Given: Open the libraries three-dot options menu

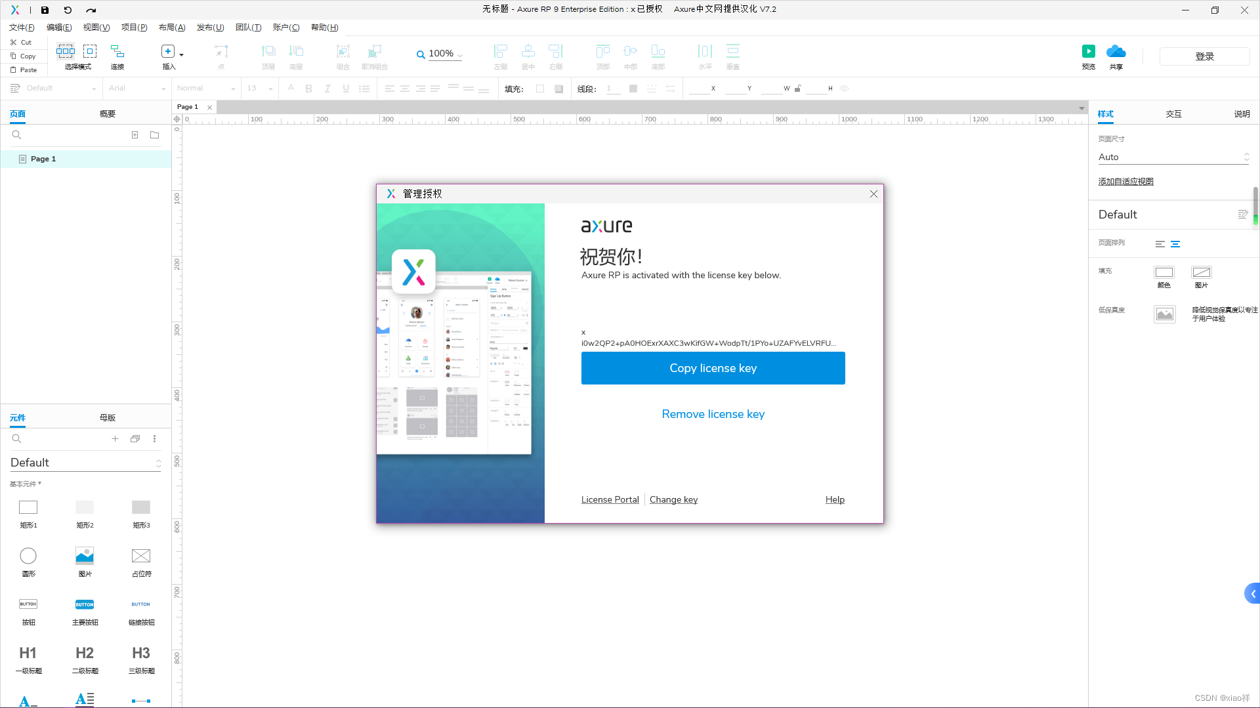Looking at the screenshot, I should coord(155,439).
